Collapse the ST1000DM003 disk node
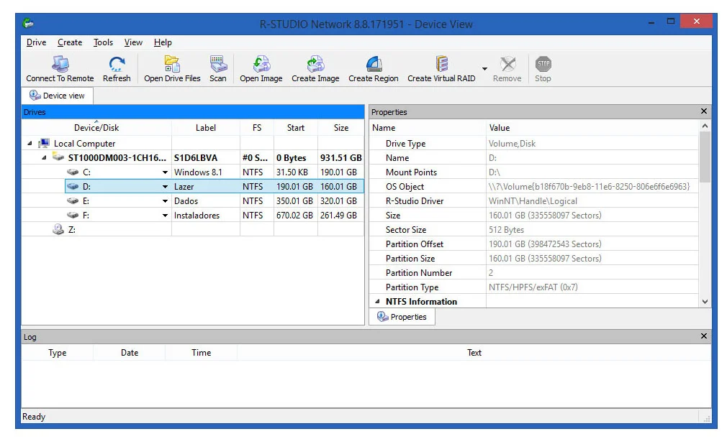This screenshot has height=439, width=727. (x=43, y=158)
